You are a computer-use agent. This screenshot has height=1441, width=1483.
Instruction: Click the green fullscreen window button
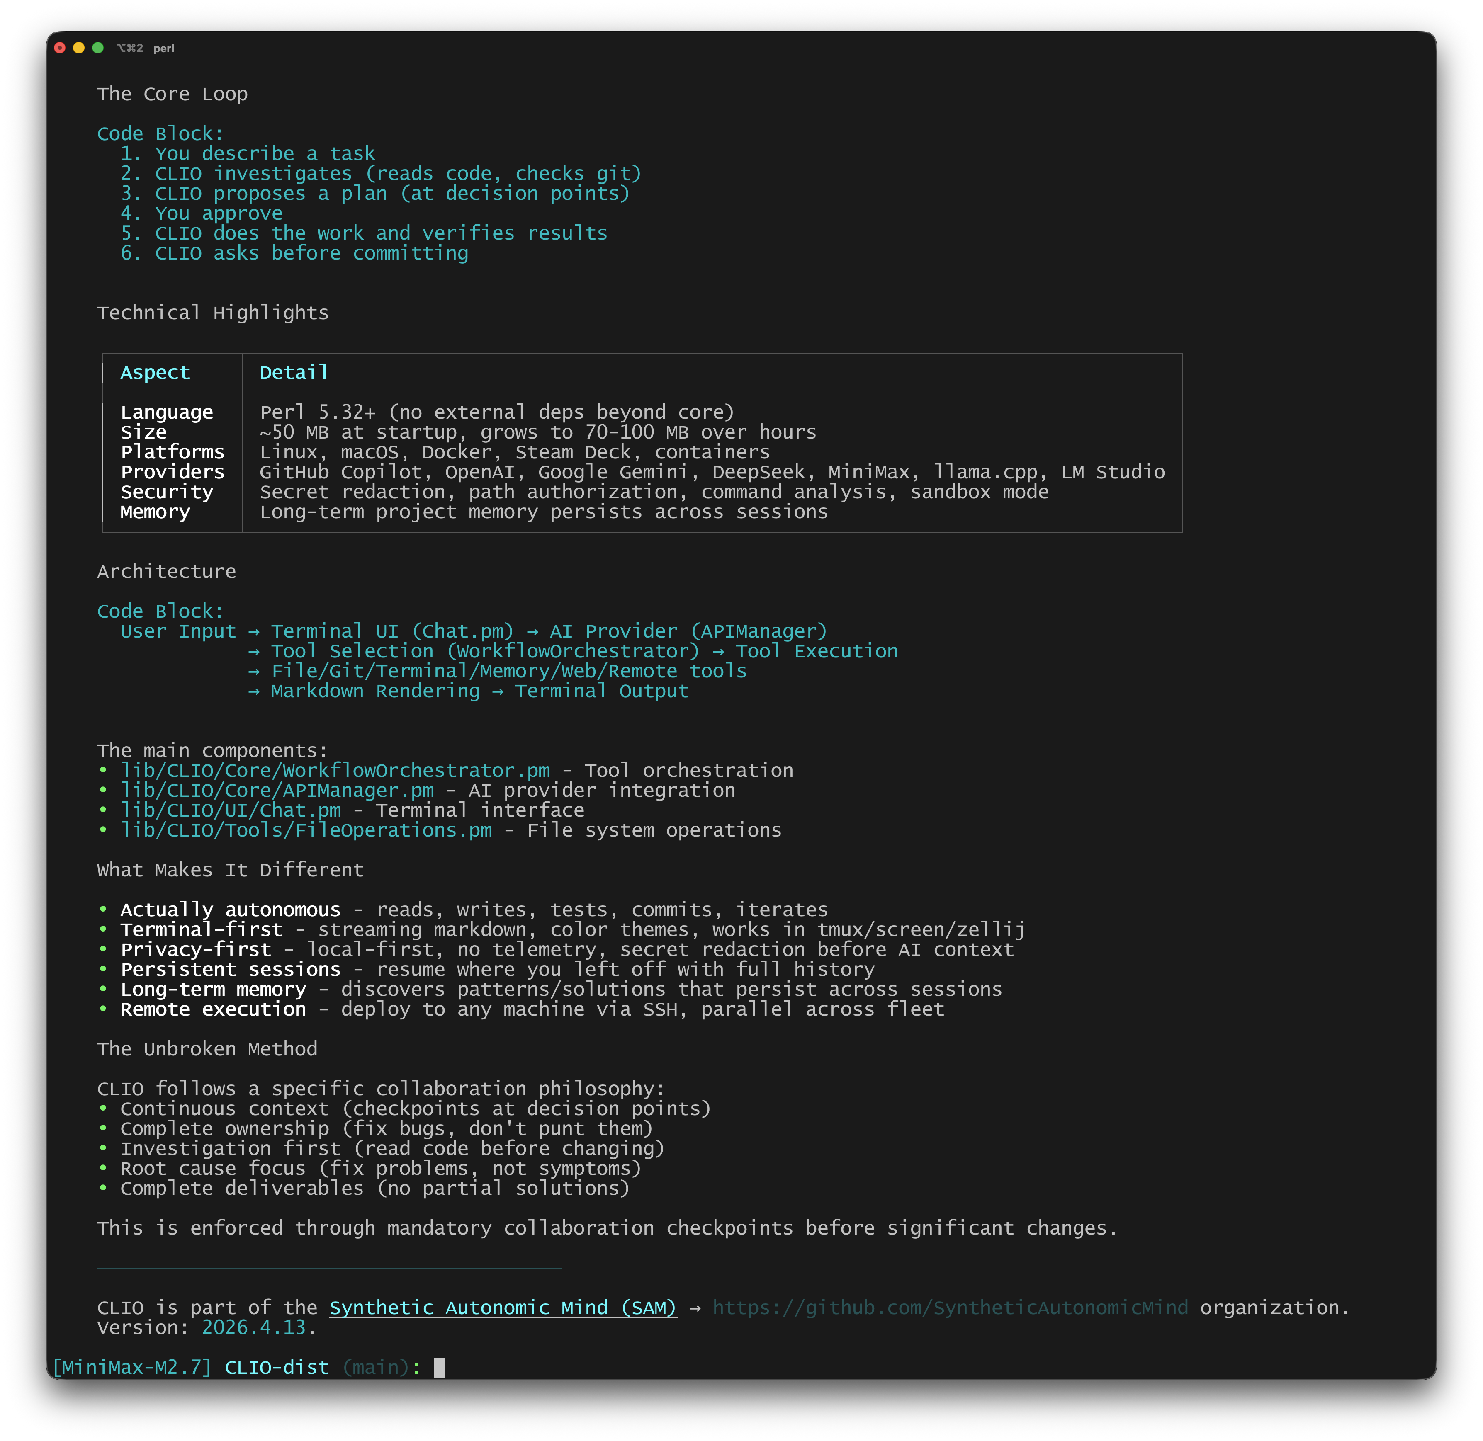[97, 48]
